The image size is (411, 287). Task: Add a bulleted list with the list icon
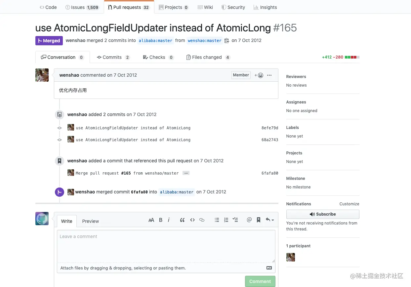(x=217, y=220)
